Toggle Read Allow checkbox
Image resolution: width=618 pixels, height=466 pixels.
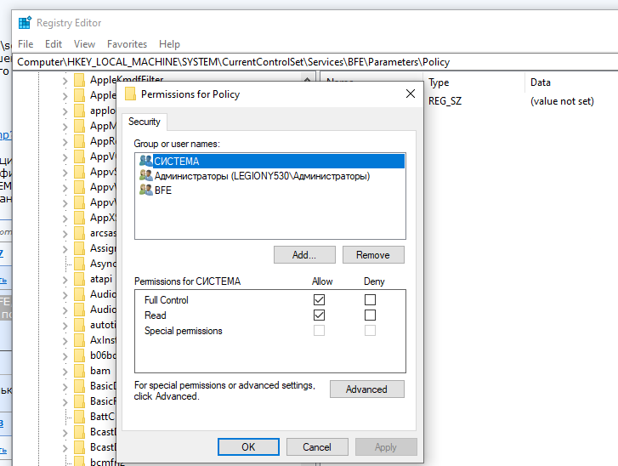coord(319,315)
